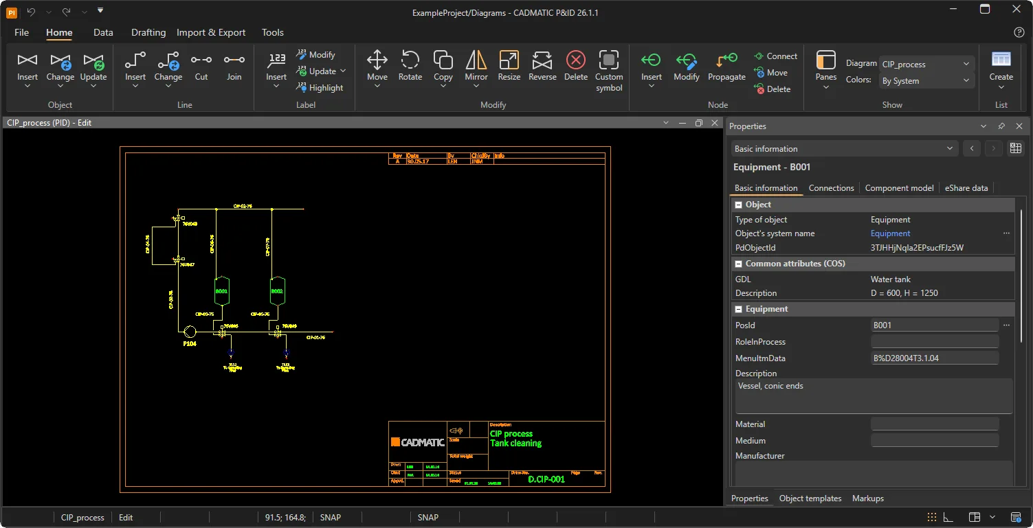This screenshot has height=528, width=1033.
Task: Open the property grid view icon
Action: (x=1016, y=148)
